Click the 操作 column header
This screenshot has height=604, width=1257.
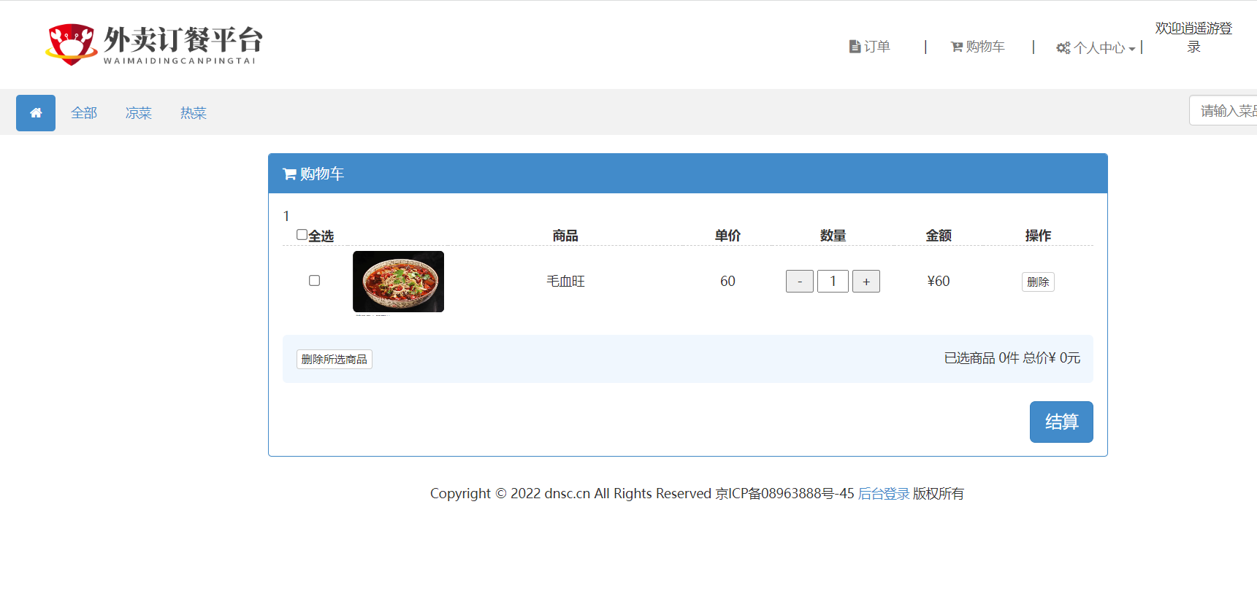(x=1038, y=236)
